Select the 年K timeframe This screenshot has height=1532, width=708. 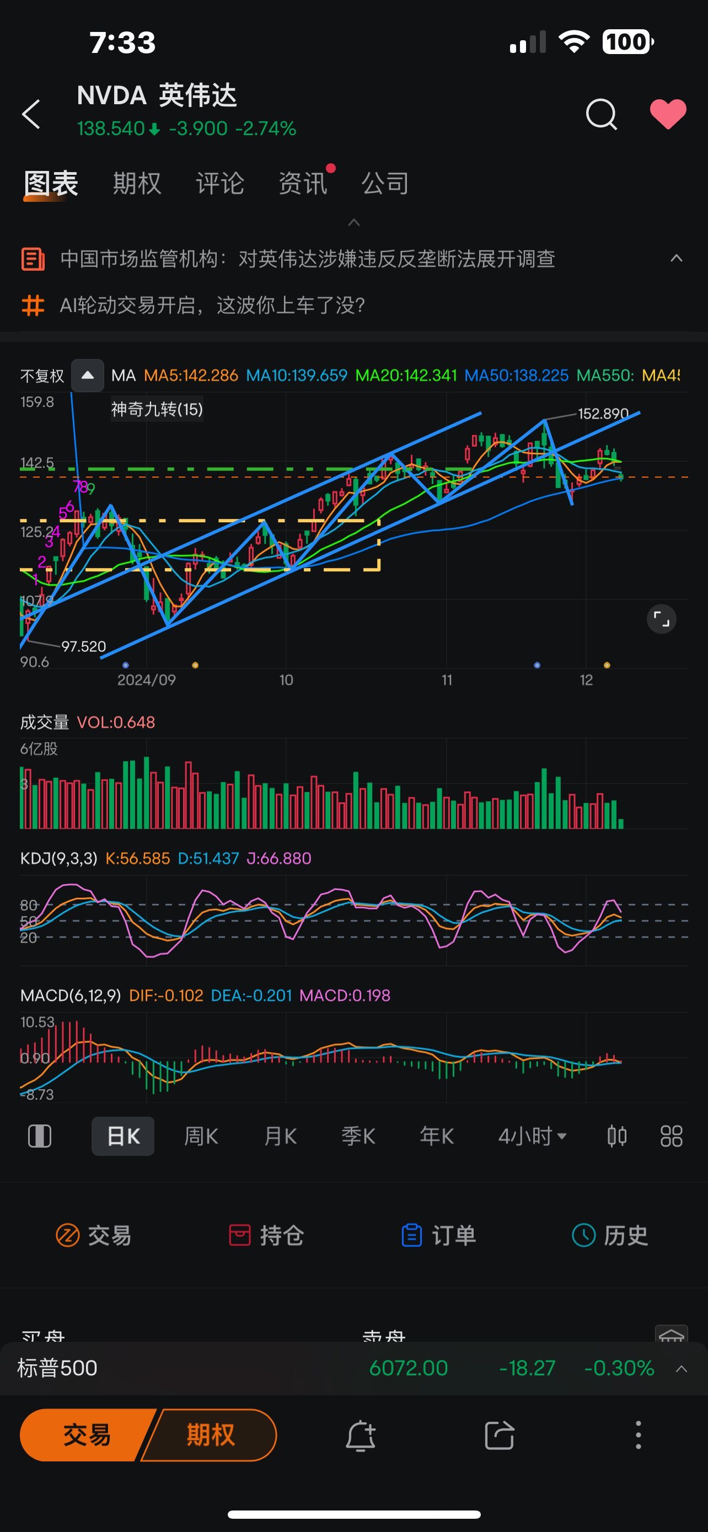click(x=437, y=1137)
